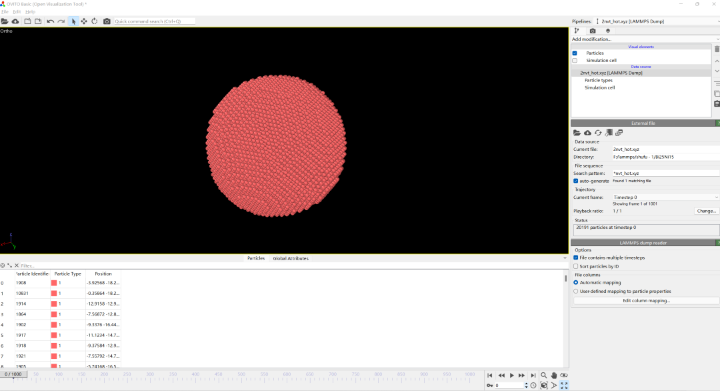Click the field of view icon
The image size is (720, 391).
pos(554,386)
